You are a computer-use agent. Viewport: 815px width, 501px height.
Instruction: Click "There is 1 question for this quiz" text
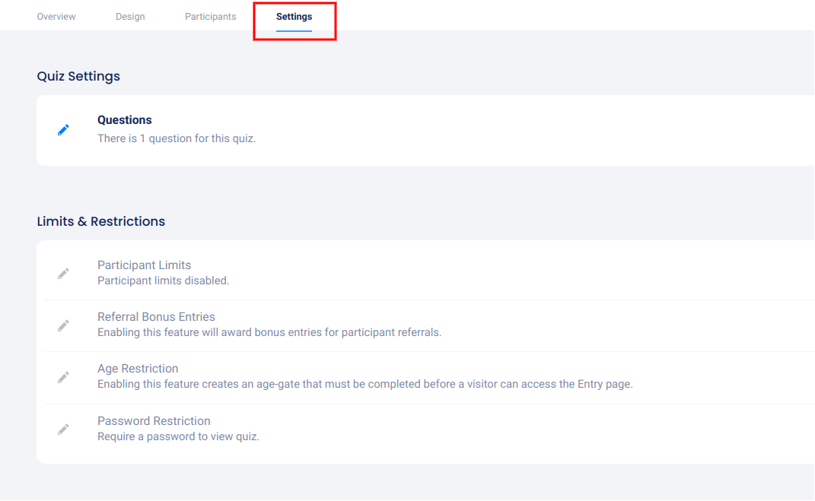[x=177, y=138]
